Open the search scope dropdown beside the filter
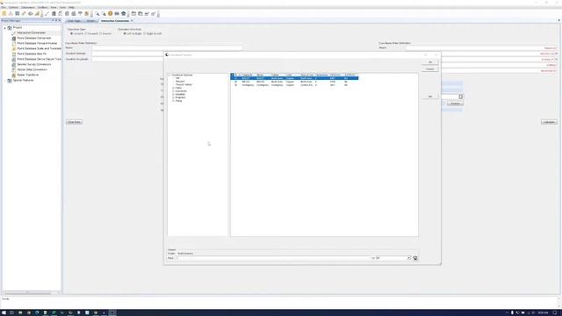This screenshot has height=316, width=562. coord(408,258)
